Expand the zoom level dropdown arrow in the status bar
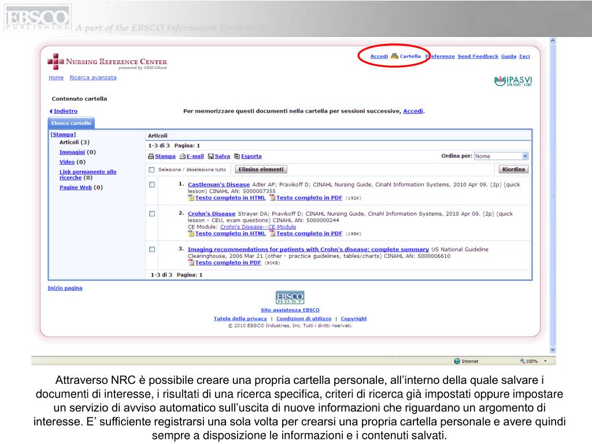Viewport: 592px width, 444px height. tap(545, 361)
